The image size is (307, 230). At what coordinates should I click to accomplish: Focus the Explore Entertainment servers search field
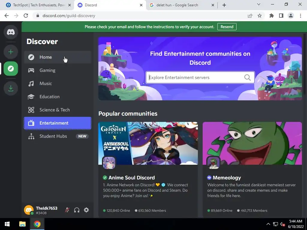pyautogui.click(x=200, y=78)
